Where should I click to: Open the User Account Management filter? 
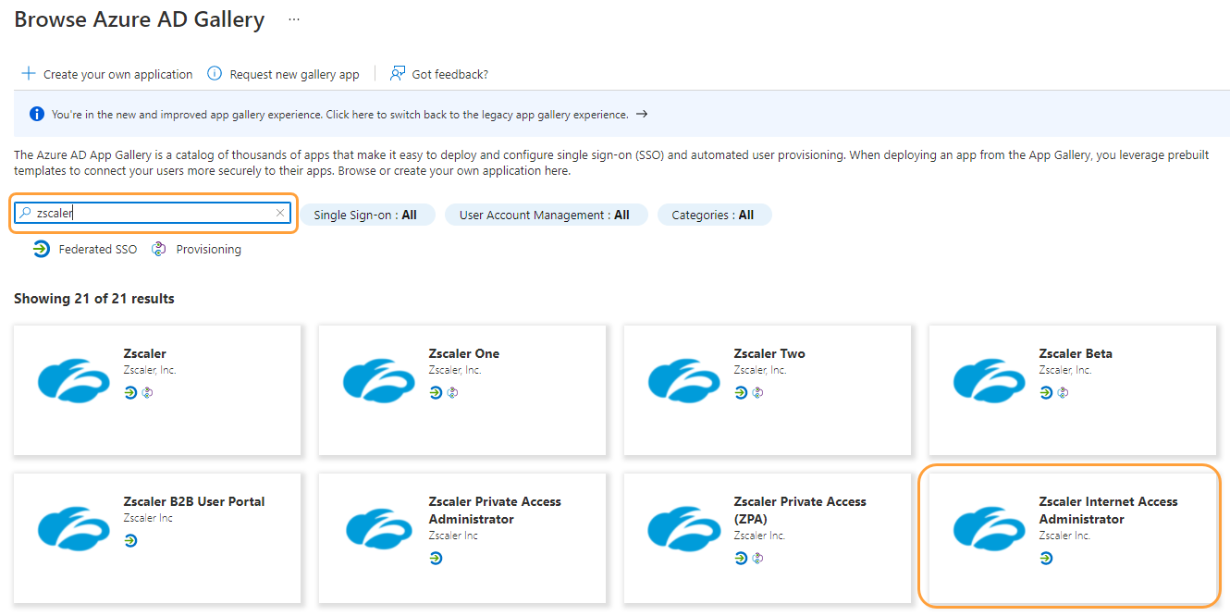click(546, 214)
